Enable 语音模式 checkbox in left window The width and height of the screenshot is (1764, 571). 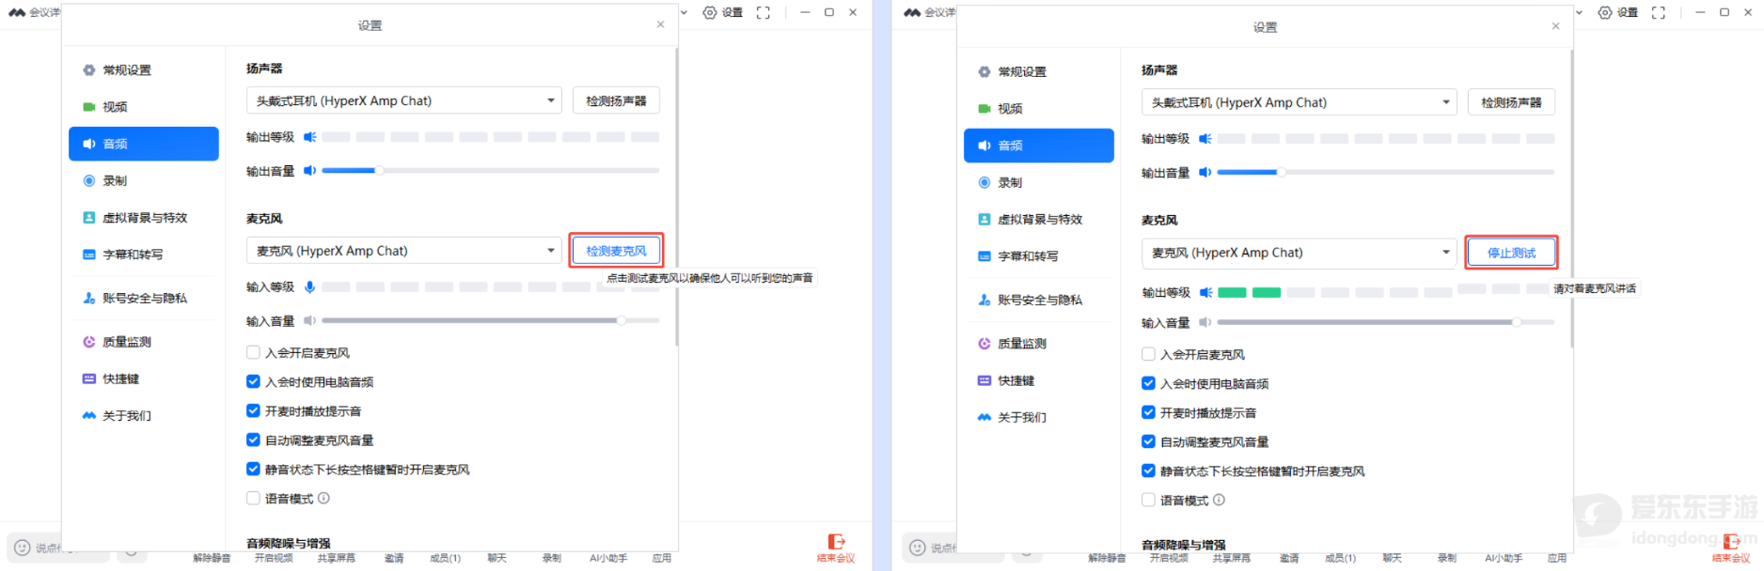pos(253,499)
